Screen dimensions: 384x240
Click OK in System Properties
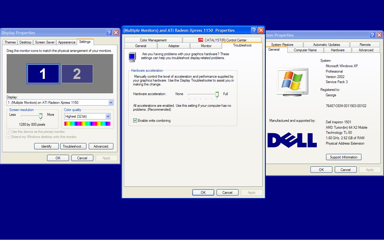[x=321, y=170]
